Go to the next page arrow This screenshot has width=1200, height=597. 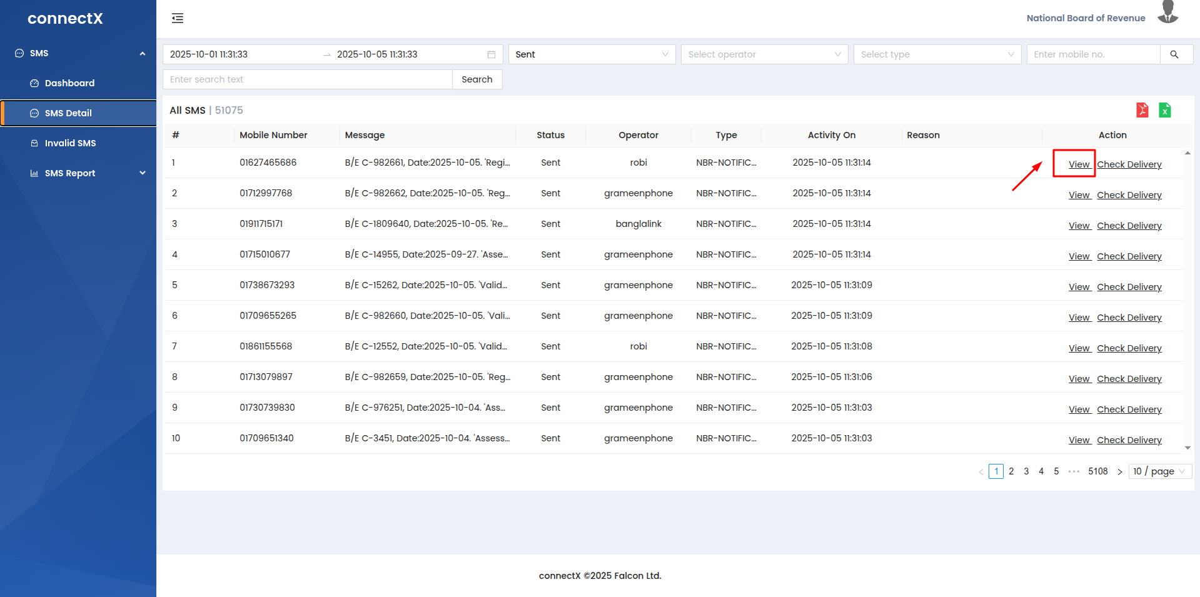tap(1119, 472)
